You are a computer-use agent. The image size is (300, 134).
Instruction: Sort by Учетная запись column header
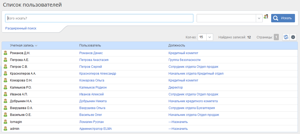pyautogui.click(x=22, y=45)
